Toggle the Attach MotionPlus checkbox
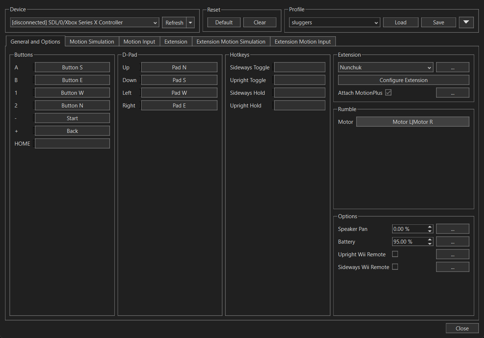Screen dimensions: 484x338 [x=388, y=93]
